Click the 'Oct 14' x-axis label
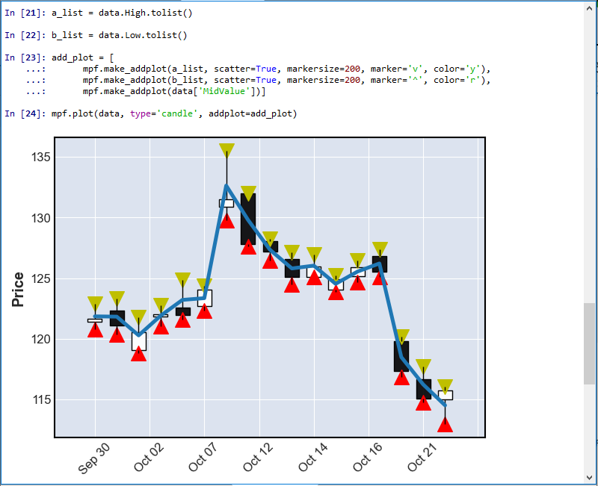598x486 pixels. point(312,457)
